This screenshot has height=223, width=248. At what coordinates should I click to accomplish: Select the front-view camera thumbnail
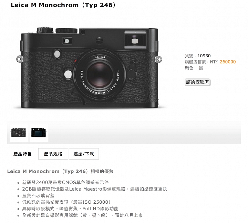pos(19,133)
